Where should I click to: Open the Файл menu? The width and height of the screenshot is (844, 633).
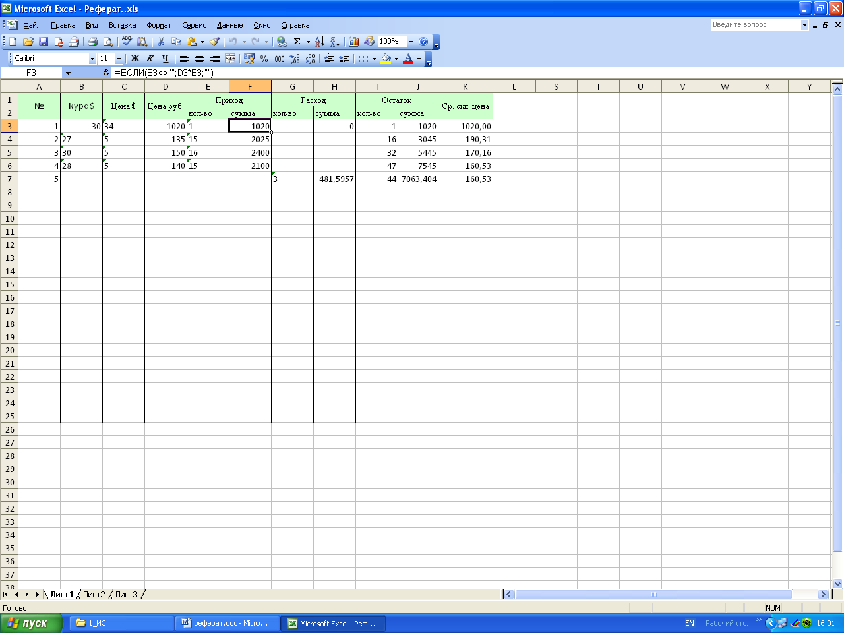pos(32,25)
